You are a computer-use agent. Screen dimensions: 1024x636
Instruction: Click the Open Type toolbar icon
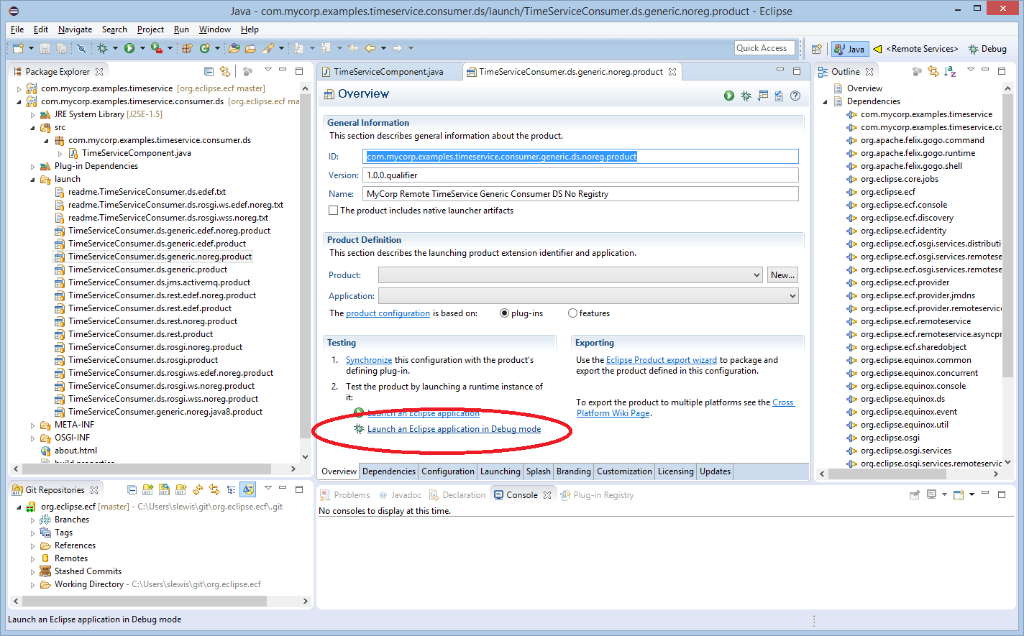tap(234, 48)
